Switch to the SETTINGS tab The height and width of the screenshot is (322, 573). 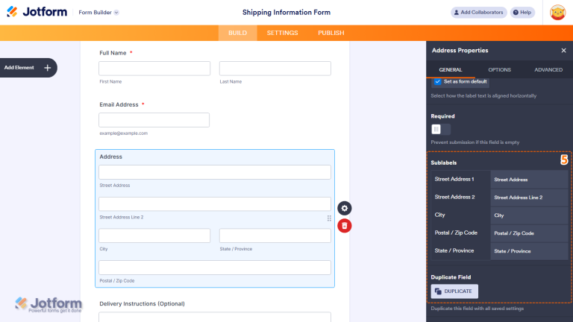(x=283, y=33)
